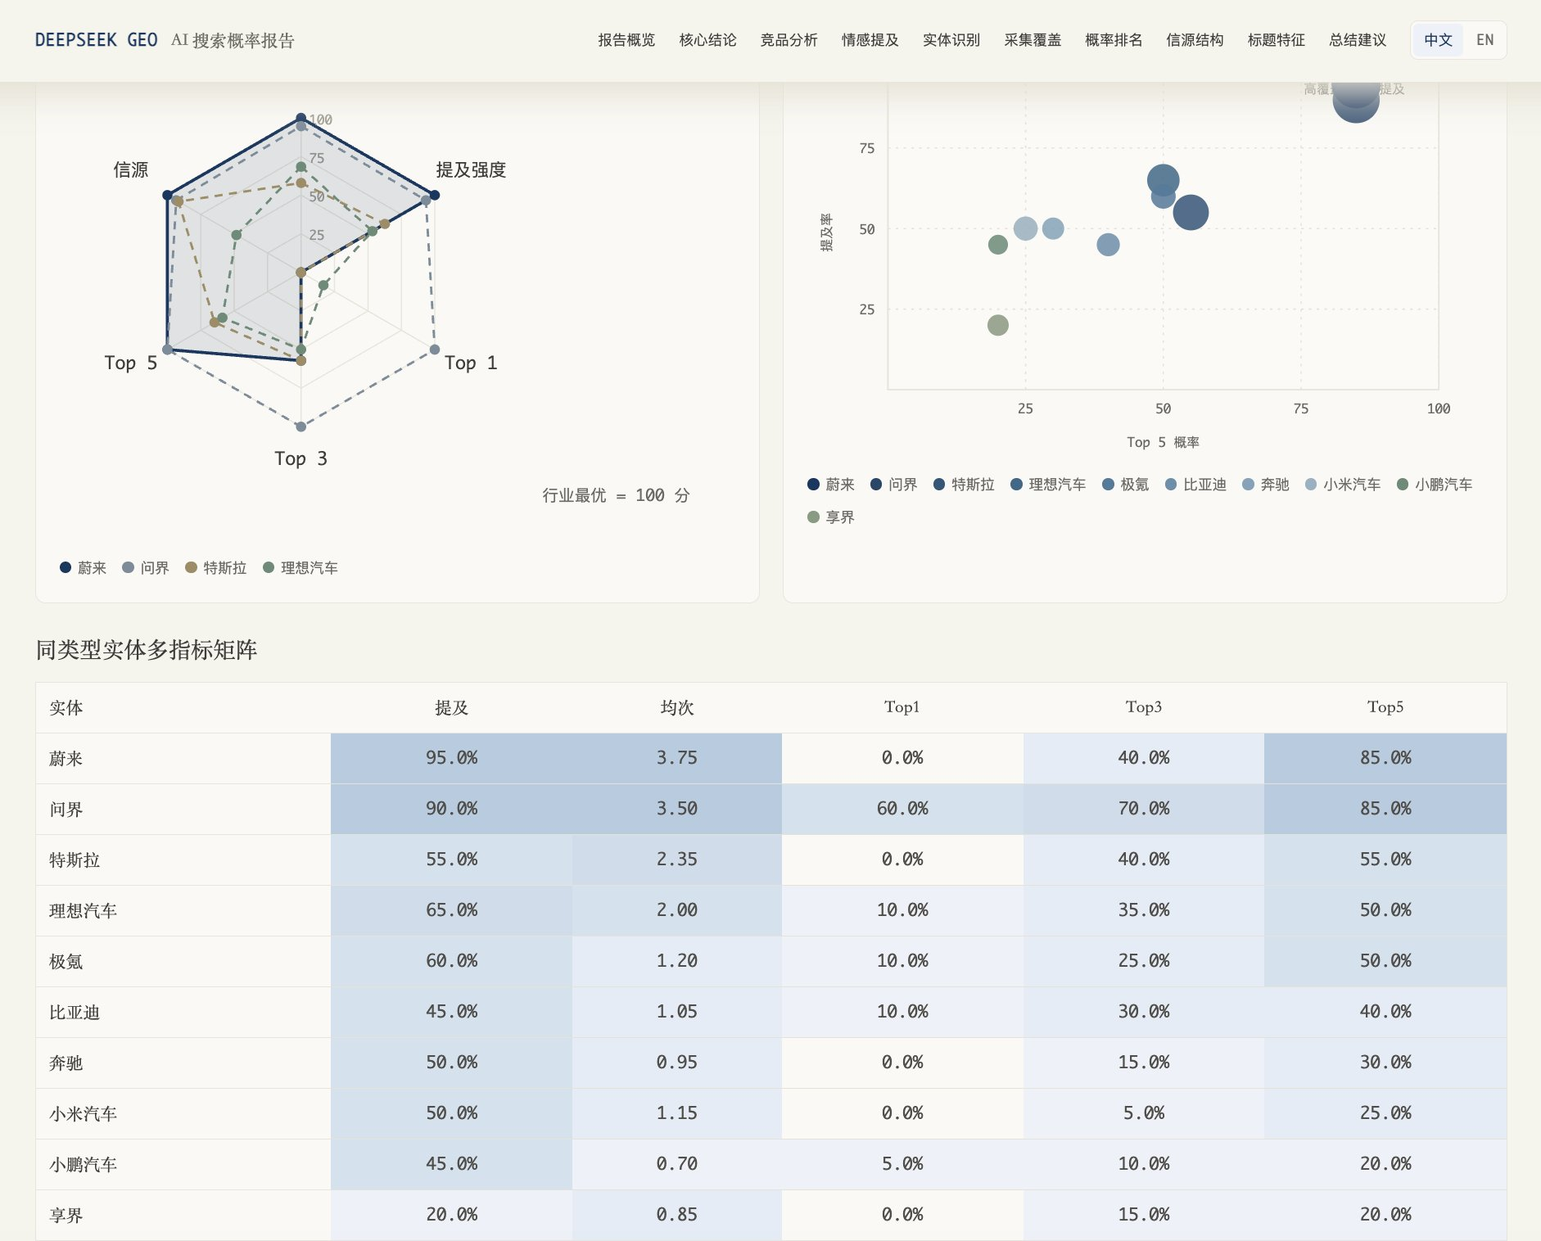
Task: Sort table by Top5 column header
Action: click(x=1385, y=707)
